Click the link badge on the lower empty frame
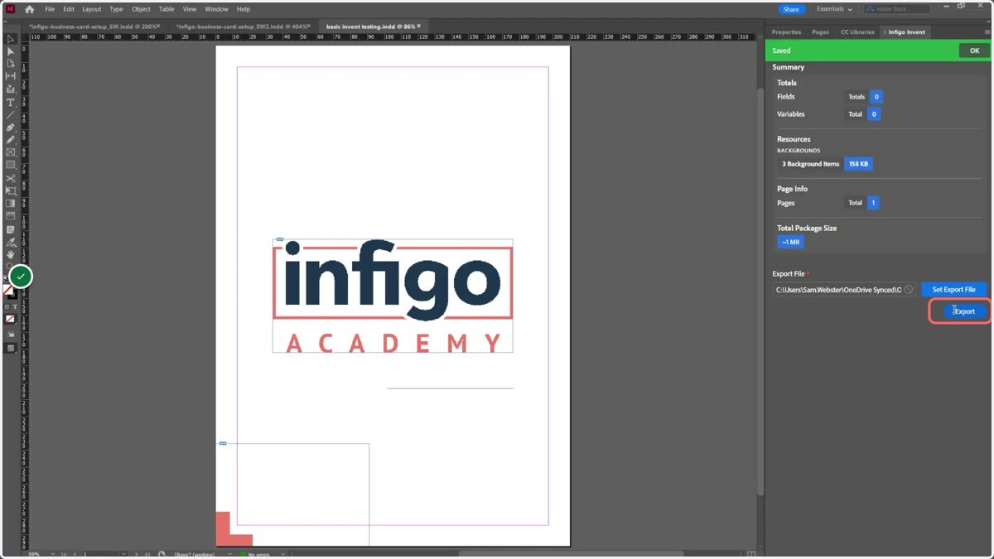 click(223, 443)
